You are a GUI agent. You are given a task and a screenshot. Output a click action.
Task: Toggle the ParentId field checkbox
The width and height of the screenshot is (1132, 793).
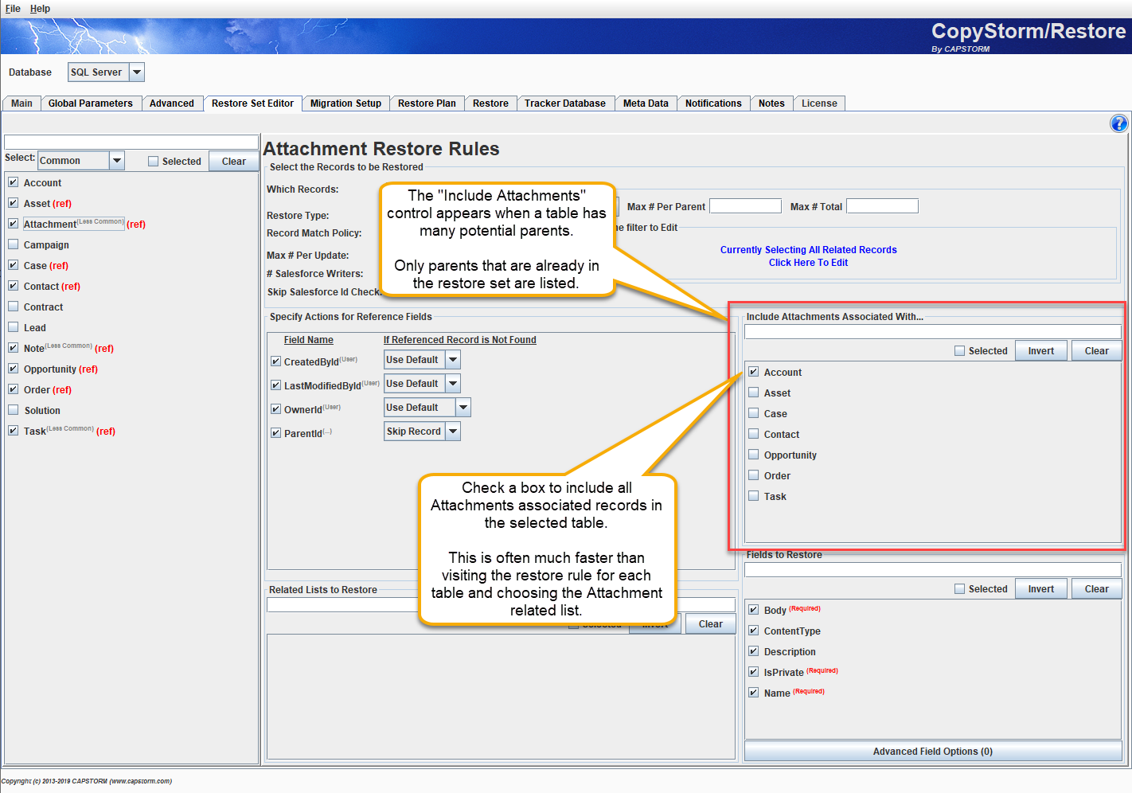276,433
